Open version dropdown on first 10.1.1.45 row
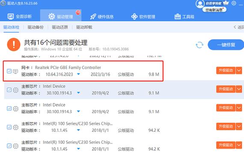244x155 pixels. 79,130
